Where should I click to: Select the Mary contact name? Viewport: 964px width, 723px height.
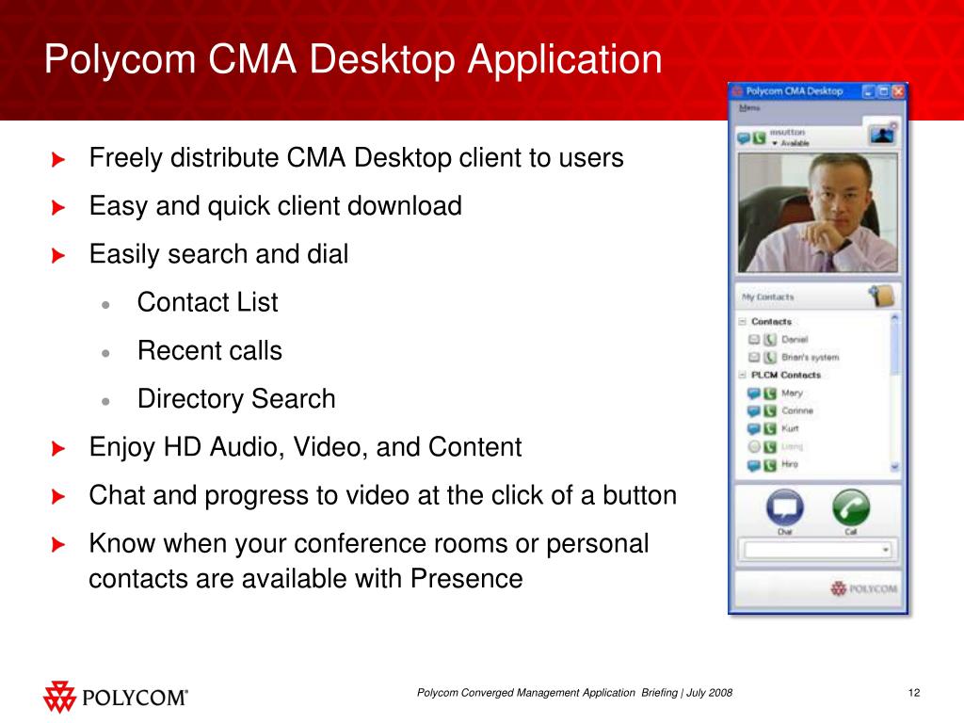point(792,393)
